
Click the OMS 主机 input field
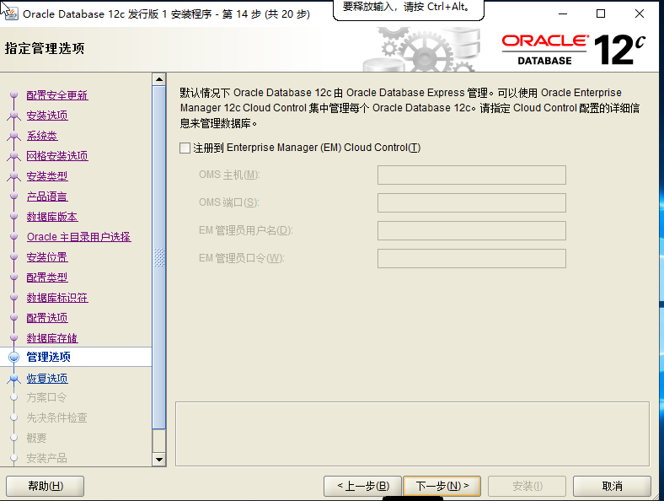click(x=472, y=175)
